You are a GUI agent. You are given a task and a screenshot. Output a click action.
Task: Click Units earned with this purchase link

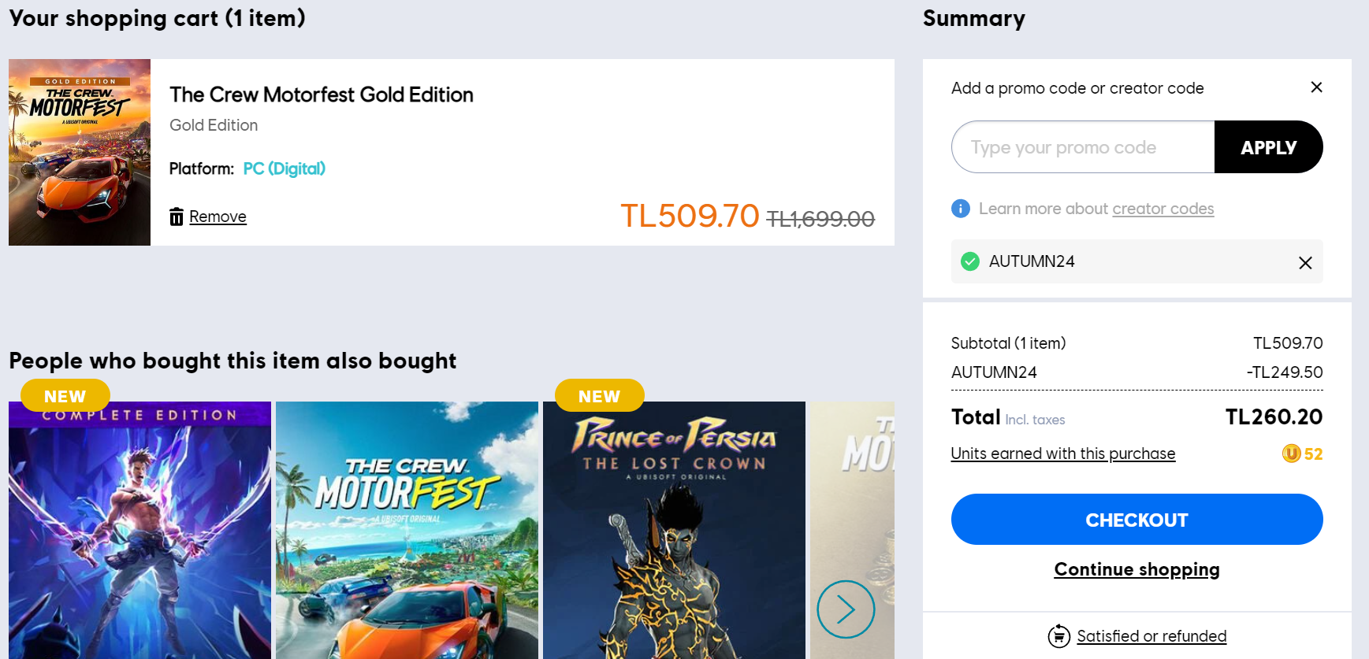click(1062, 454)
